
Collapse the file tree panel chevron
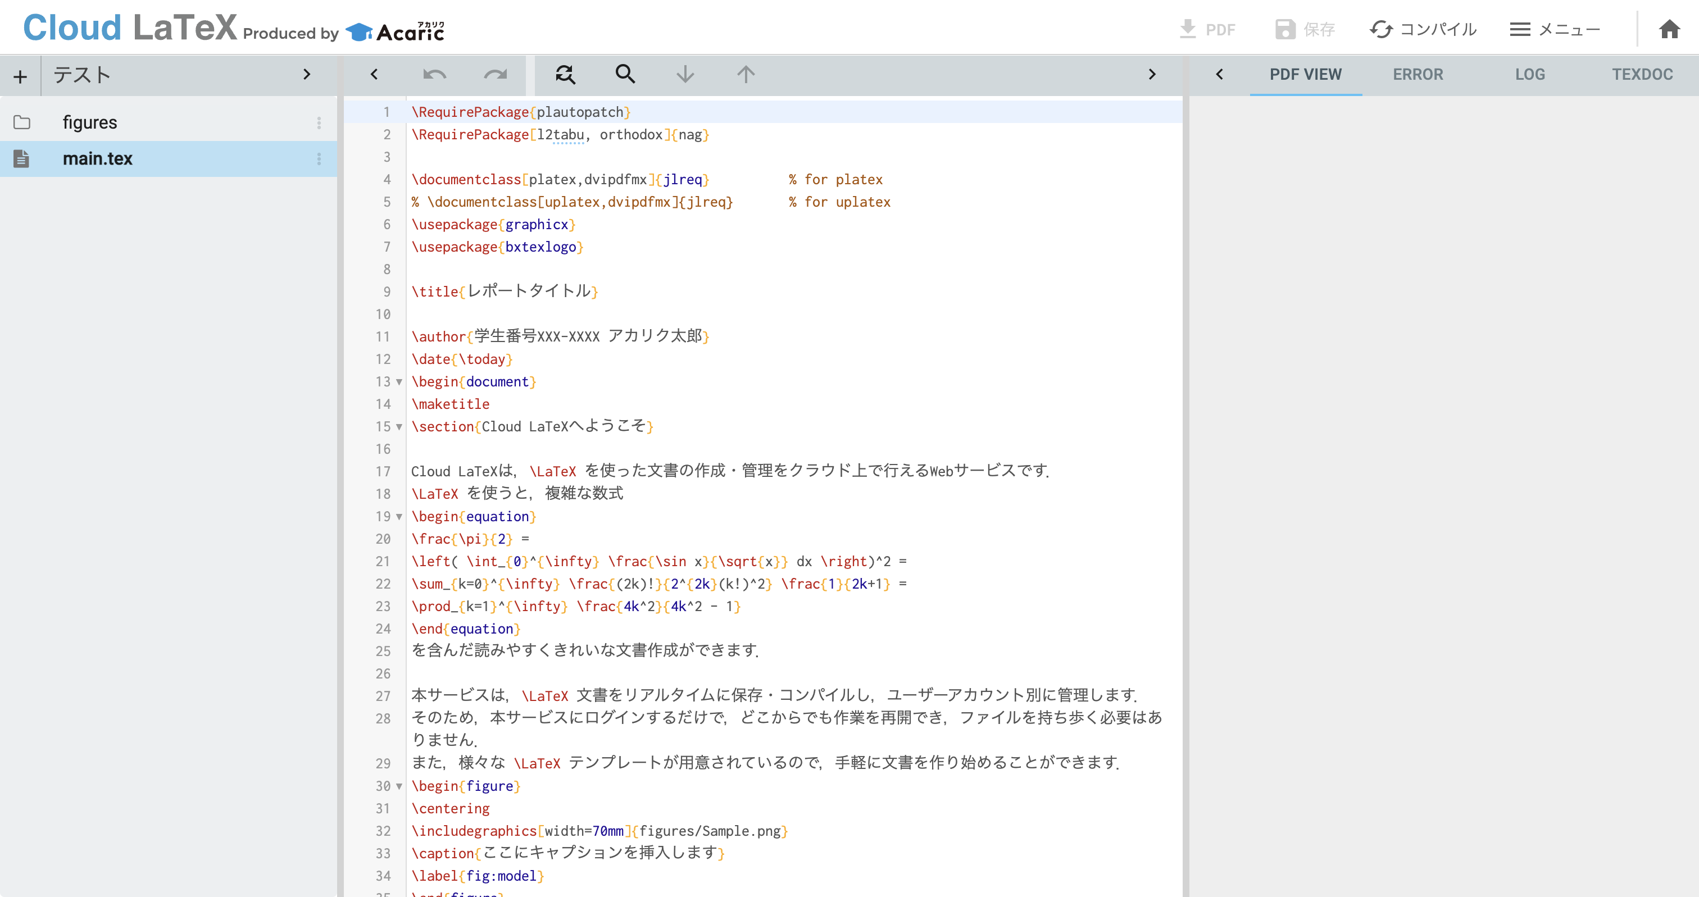pyautogui.click(x=306, y=75)
